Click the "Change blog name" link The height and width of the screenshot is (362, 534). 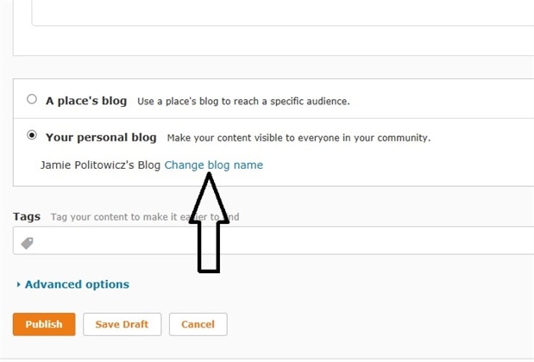pos(214,165)
